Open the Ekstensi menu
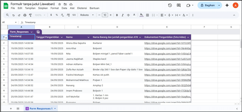This screenshot has height=112, width=242. pyautogui.click(x=82, y=8)
